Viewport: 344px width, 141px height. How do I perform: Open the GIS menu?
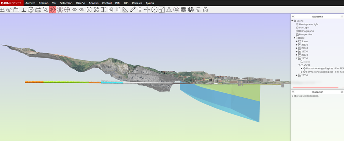[x=126, y=3]
